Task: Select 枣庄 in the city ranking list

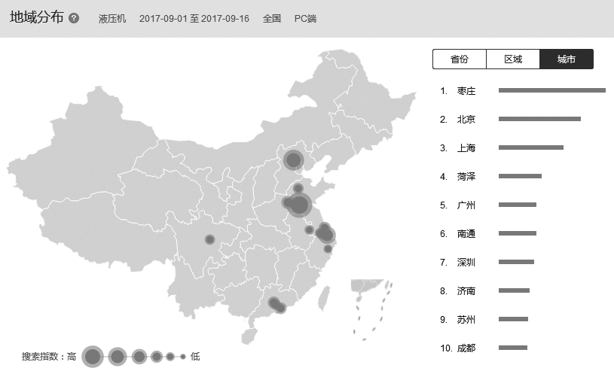Action: [x=466, y=91]
